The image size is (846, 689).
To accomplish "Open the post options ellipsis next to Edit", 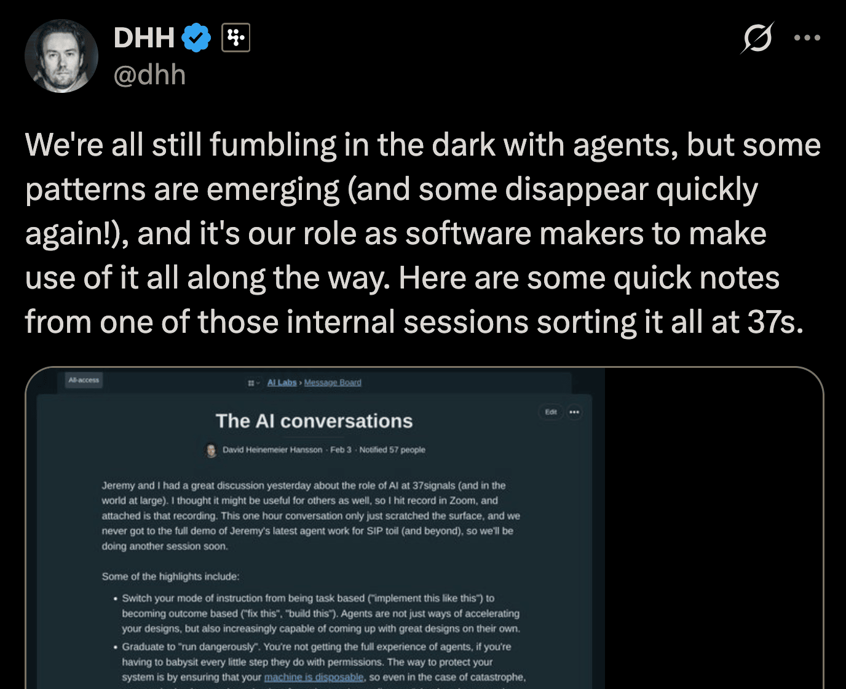I will coord(574,412).
